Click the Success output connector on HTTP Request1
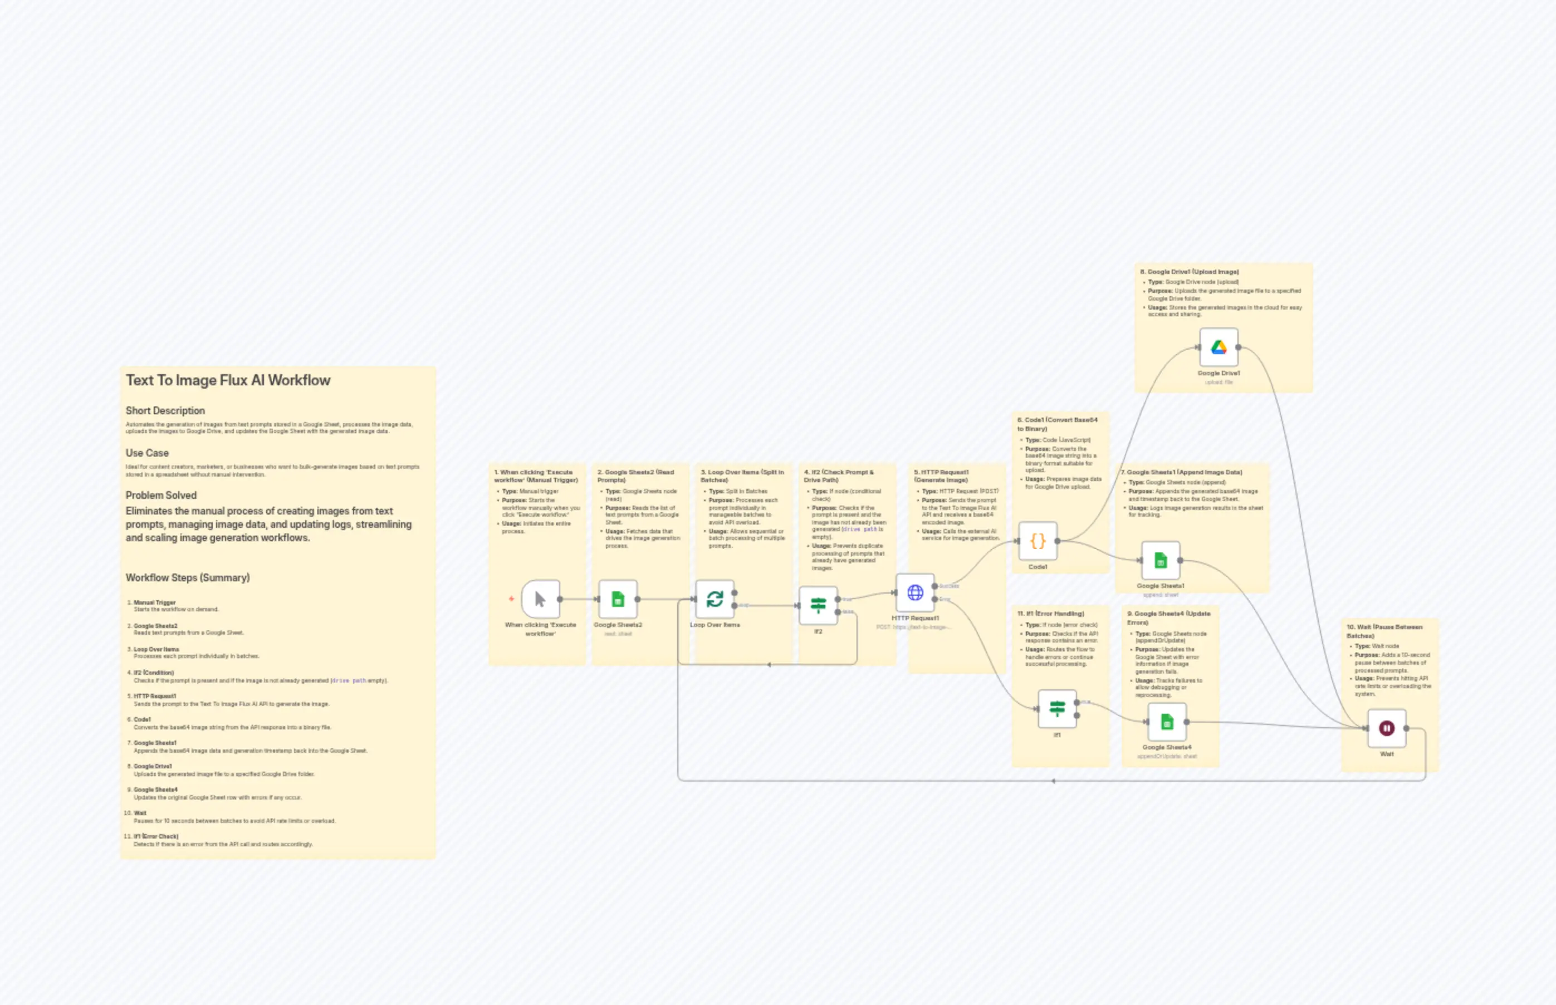Screen dimensions: 1556x1005 coord(934,586)
